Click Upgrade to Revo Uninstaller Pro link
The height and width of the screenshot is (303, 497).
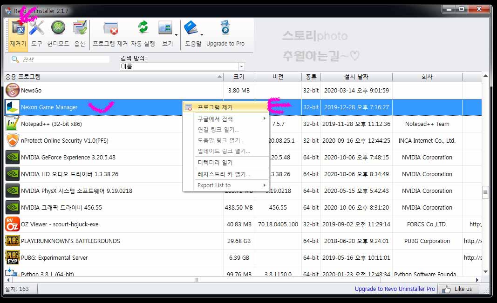coord(395,289)
